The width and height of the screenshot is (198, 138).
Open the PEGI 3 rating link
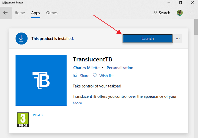(x=38, y=115)
